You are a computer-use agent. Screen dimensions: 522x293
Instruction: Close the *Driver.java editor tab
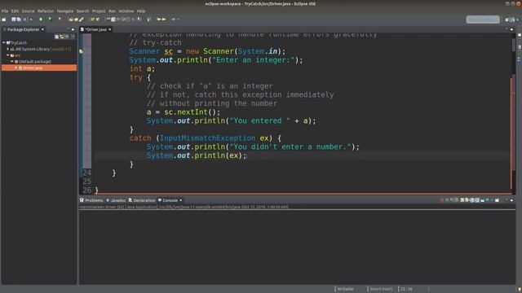(109, 29)
